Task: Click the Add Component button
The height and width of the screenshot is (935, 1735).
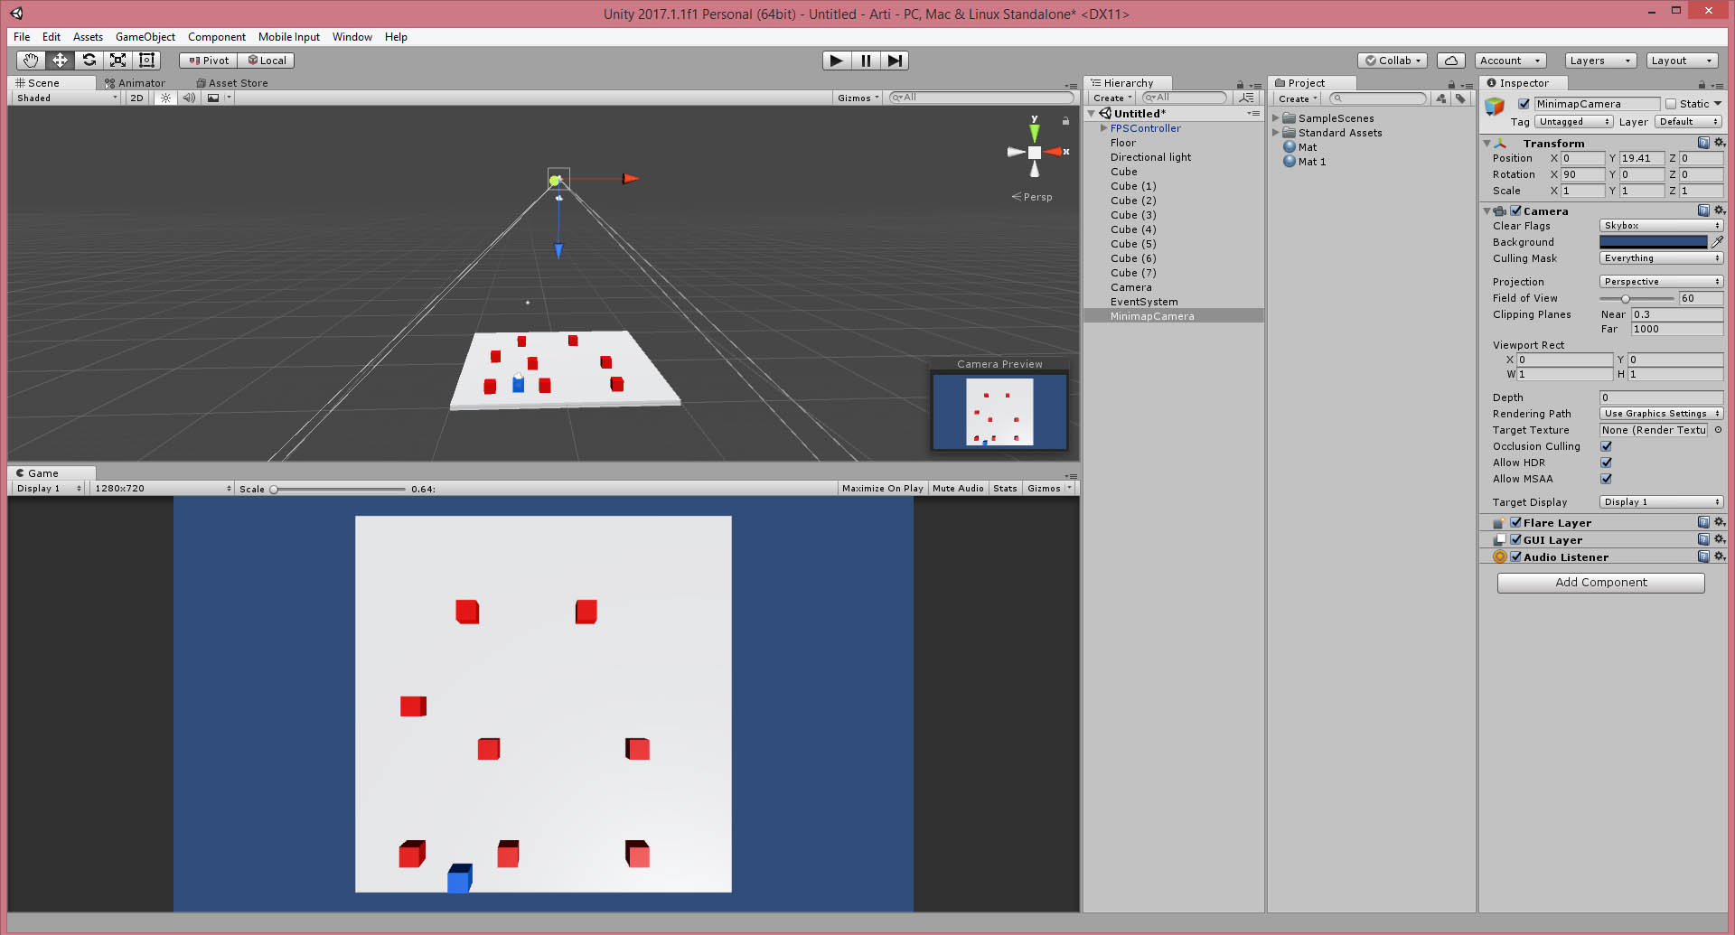Action: 1600,583
